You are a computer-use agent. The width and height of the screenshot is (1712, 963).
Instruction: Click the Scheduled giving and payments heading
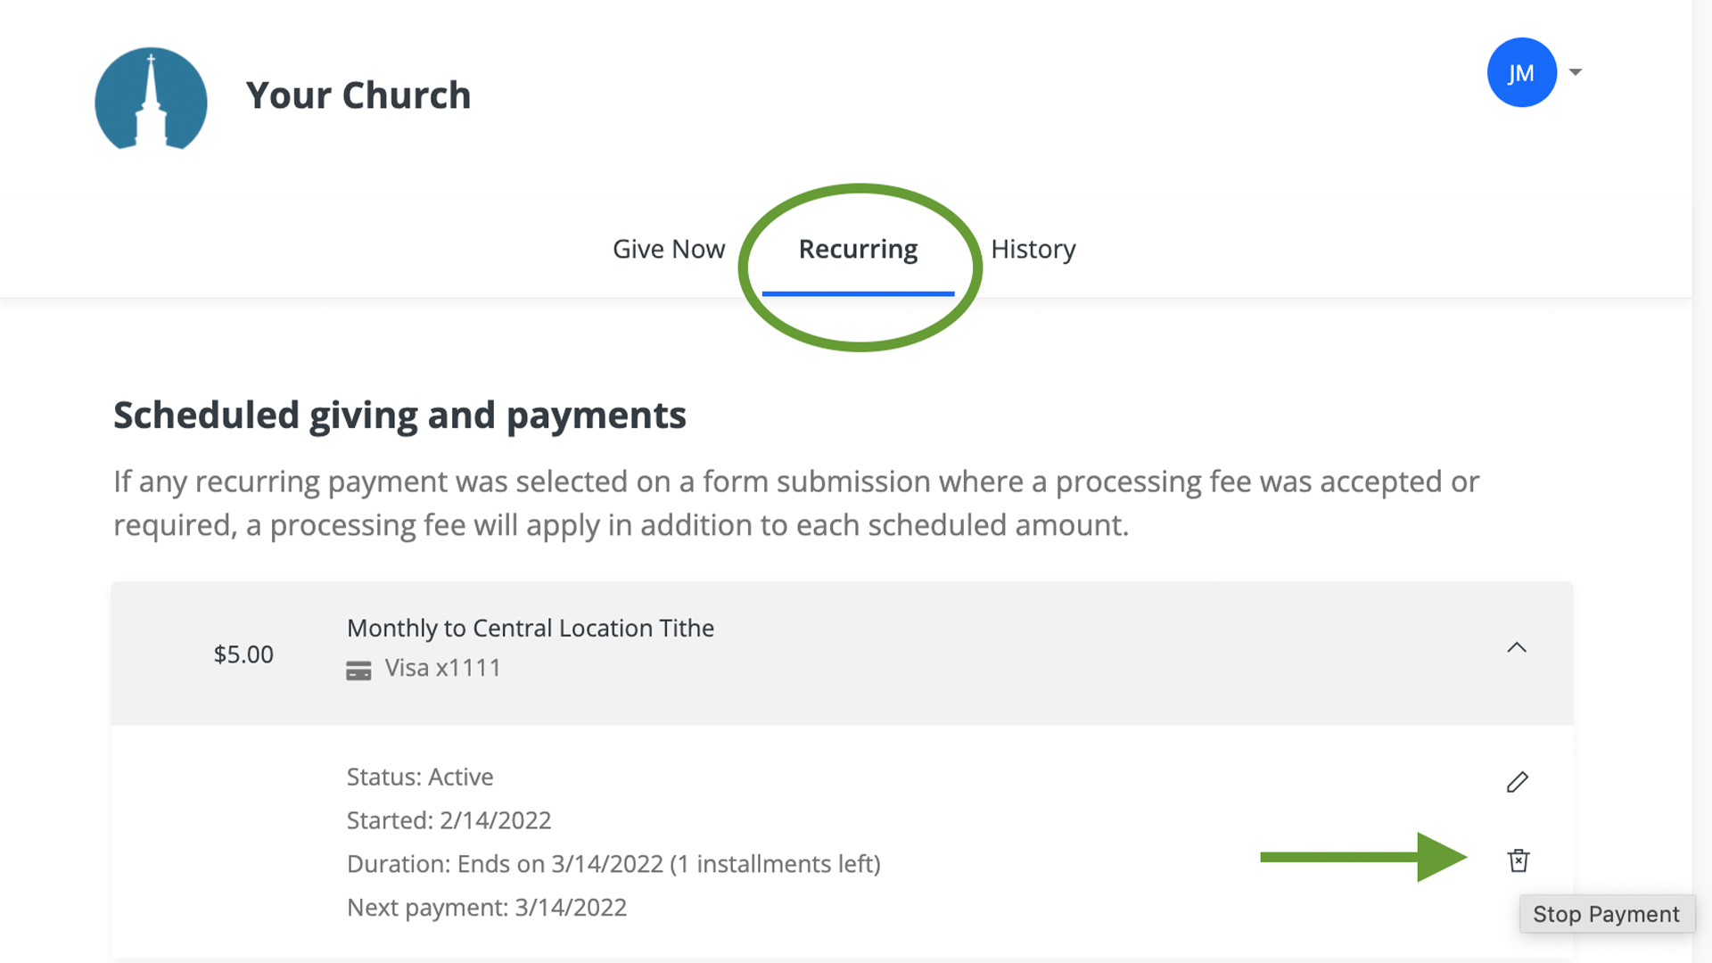coord(399,416)
